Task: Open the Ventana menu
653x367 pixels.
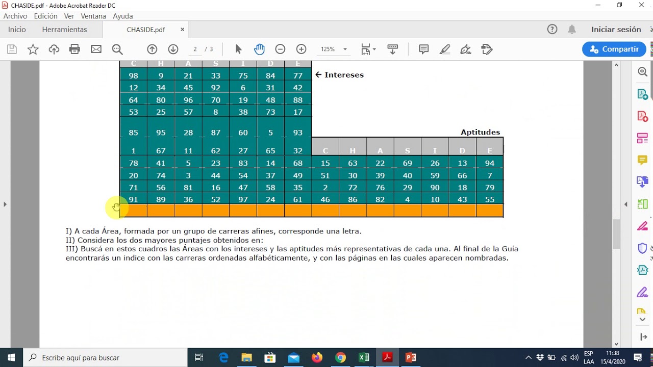Action: pyautogui.click(x=93, y=16)
